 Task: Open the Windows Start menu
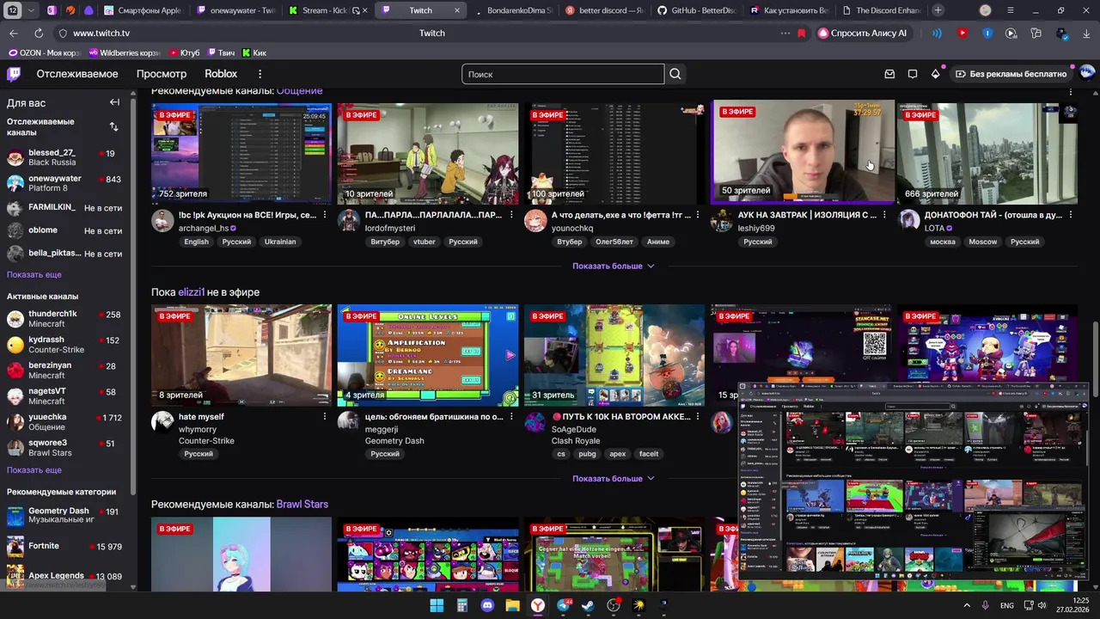coord(437,605)
